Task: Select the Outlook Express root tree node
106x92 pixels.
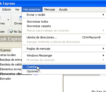Action: click(x=6, y=50)
